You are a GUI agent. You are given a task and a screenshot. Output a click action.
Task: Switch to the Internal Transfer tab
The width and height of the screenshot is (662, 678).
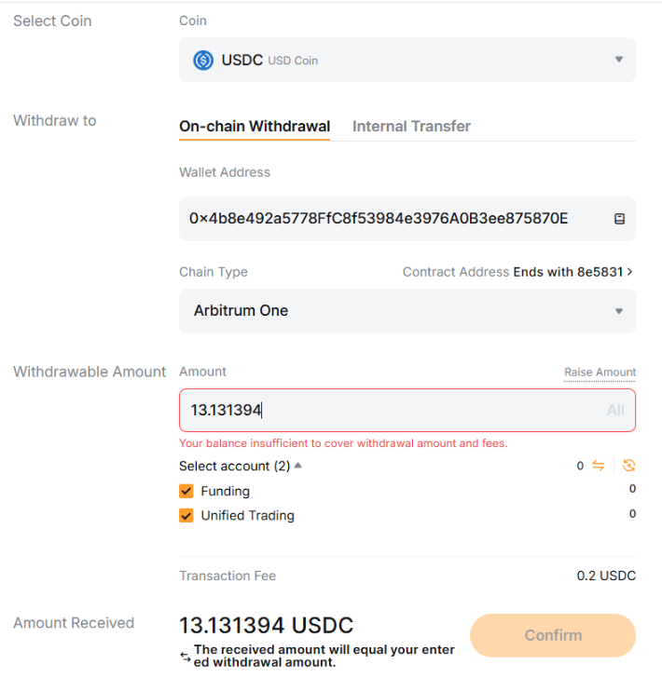411,127
